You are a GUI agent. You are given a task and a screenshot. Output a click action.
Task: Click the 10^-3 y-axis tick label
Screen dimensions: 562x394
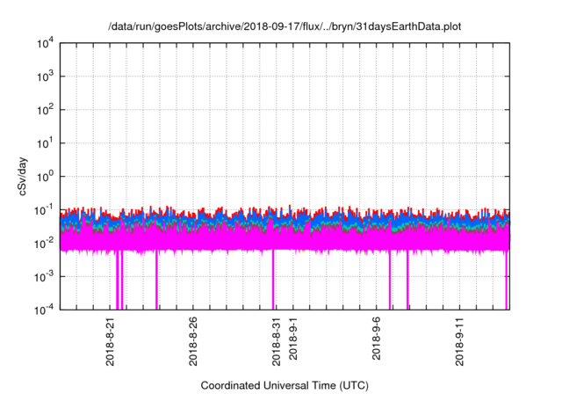(44, 277)
